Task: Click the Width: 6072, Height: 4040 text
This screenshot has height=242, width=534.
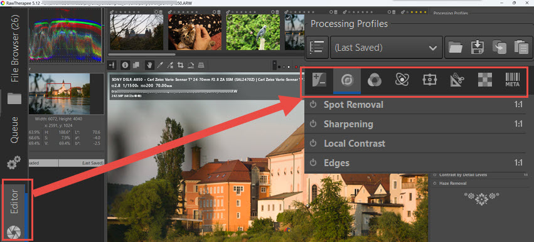Action: 58,118
